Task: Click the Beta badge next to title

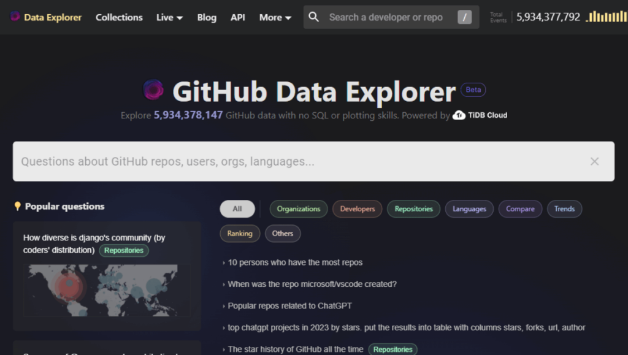Action: point(473,90)
